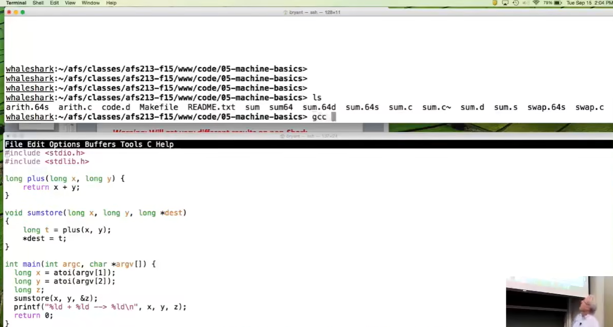Click the yellow shield icon in menu bar

point(495,3)
